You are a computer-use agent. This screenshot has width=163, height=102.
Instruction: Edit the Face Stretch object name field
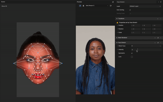136,2
